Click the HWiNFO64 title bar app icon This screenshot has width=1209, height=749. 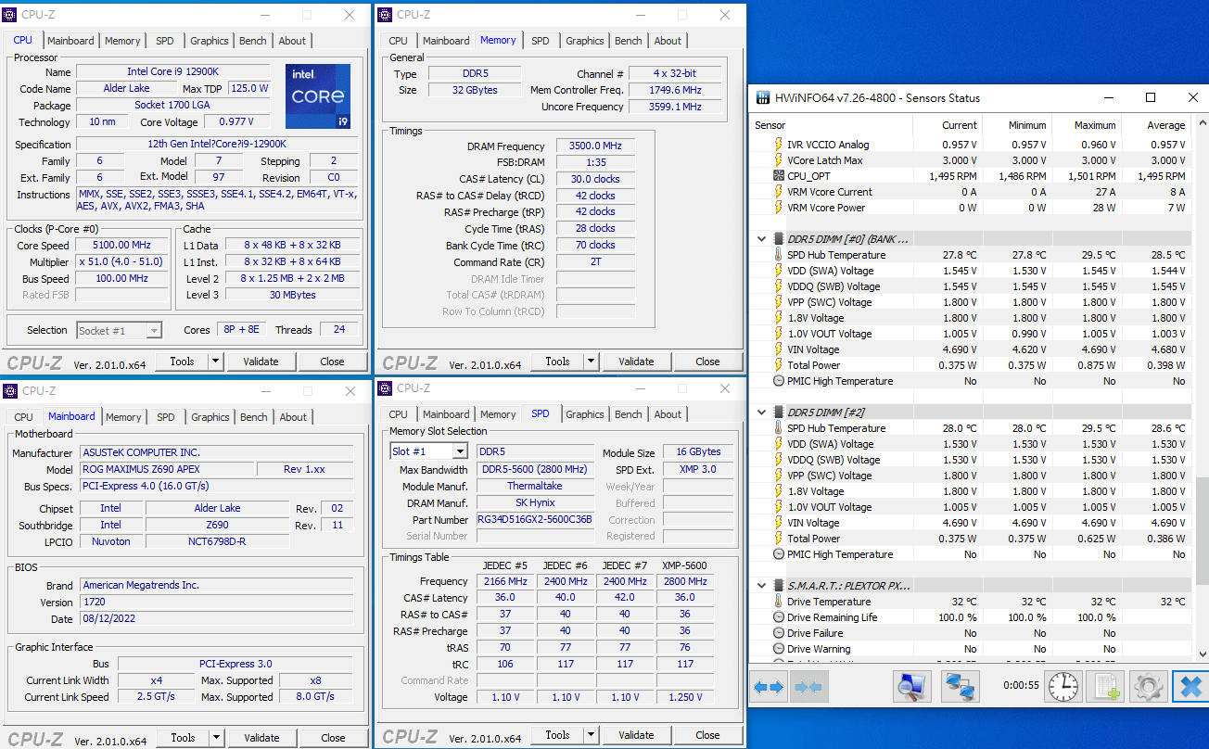click(763, 97)
